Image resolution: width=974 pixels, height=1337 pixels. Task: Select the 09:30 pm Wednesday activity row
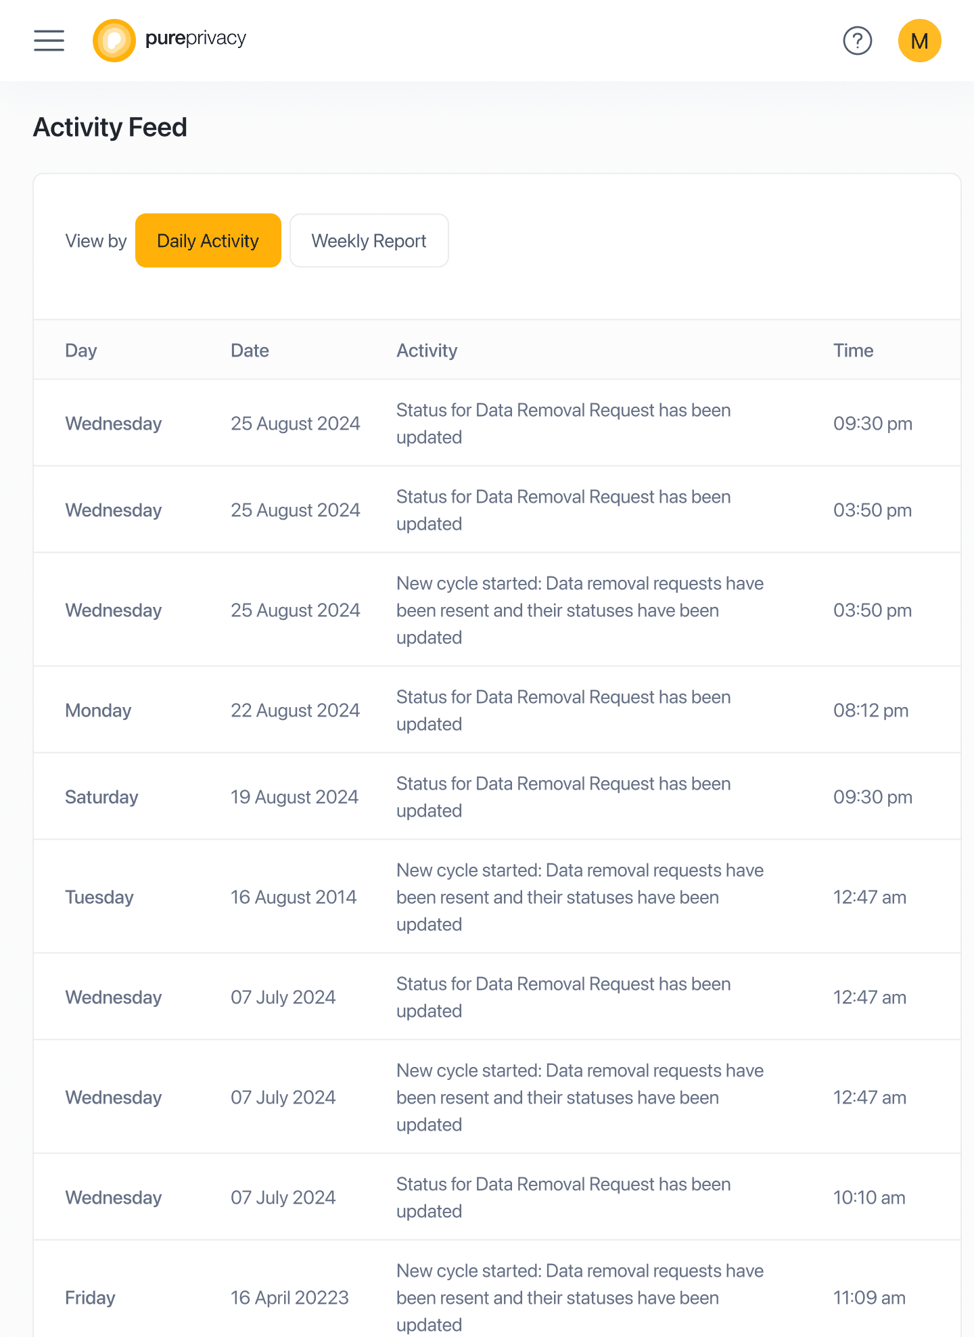pos(497,424)
